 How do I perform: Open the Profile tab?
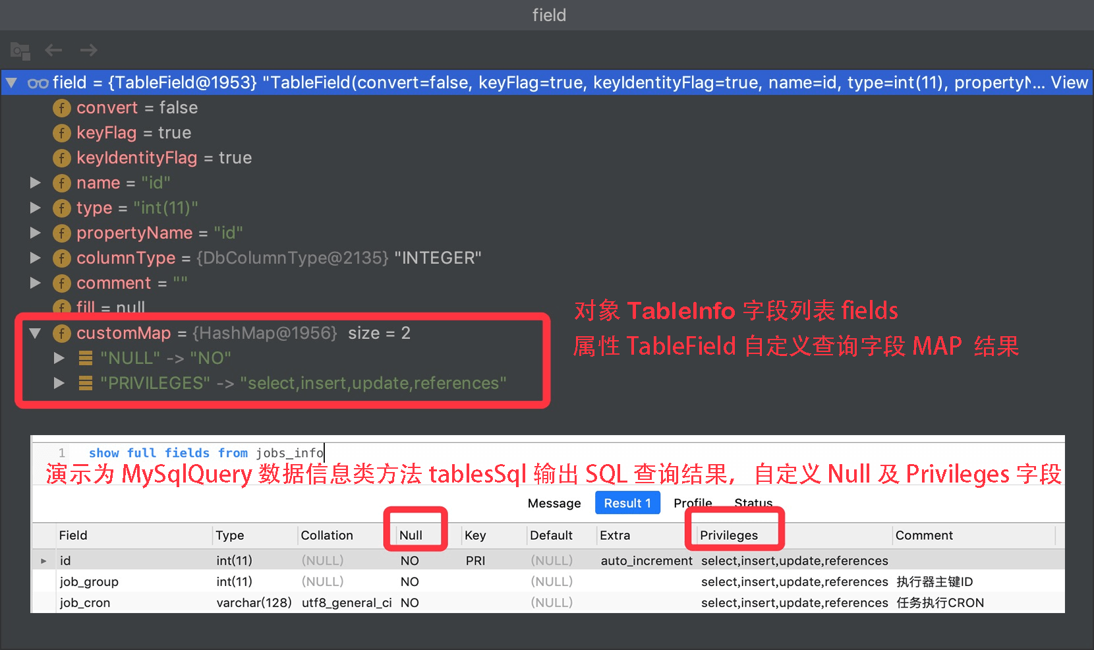[x=693, y=503]
